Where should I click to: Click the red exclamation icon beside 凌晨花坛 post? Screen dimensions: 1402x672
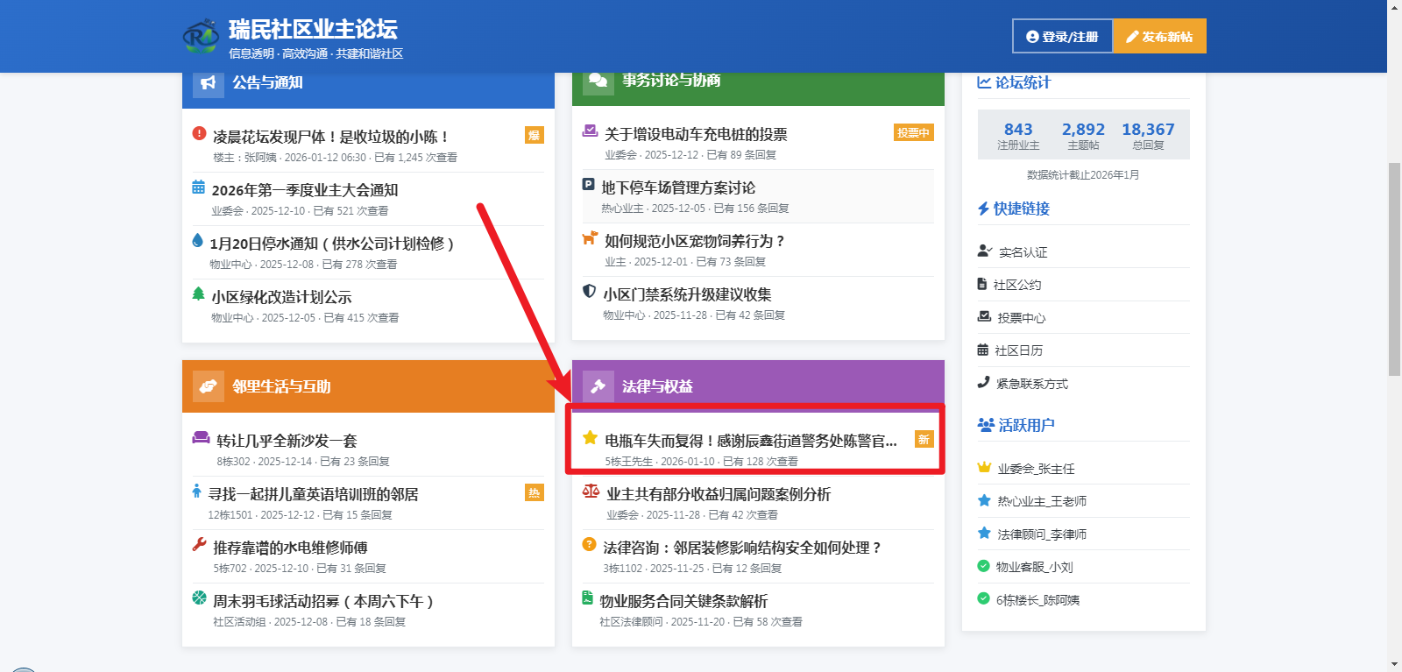click(x=199, y=134)
